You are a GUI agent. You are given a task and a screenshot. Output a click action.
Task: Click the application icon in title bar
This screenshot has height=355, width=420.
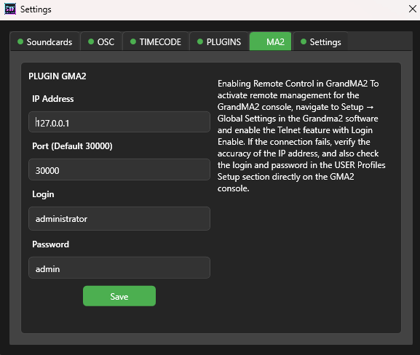click(x=10, y=9)
